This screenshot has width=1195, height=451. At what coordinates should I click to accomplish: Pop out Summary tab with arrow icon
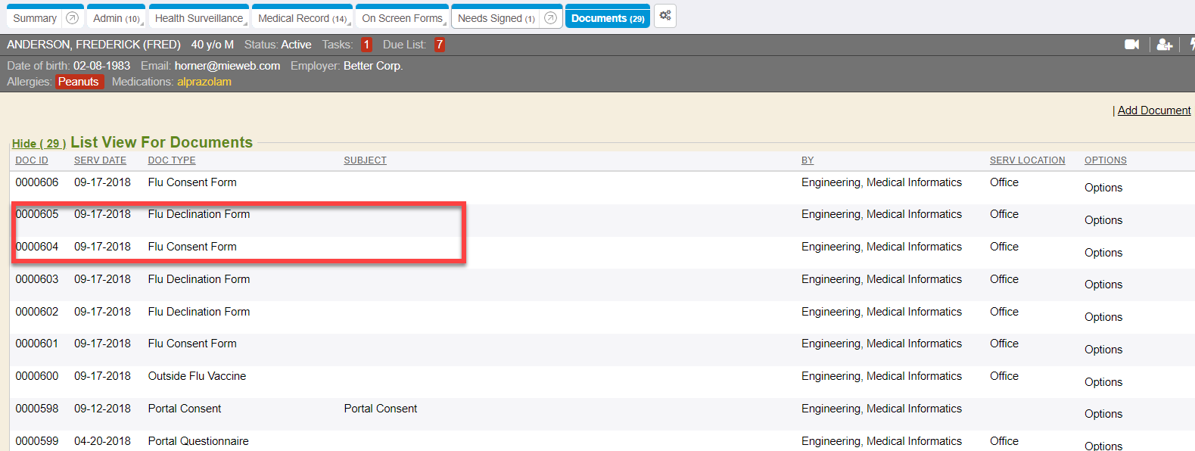(73, 18)
